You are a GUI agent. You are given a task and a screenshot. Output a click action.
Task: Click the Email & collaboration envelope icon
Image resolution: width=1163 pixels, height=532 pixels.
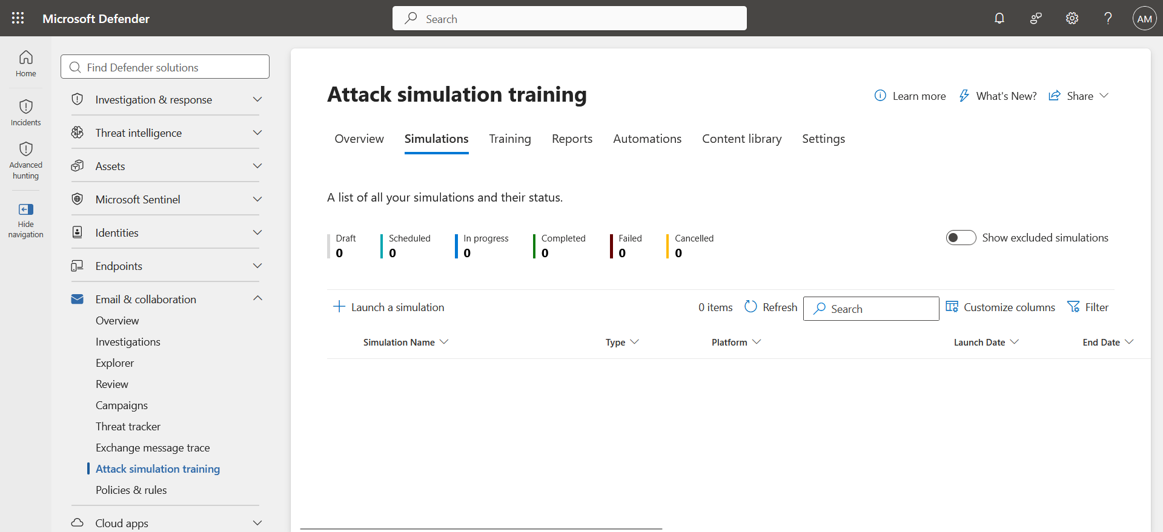78,299
